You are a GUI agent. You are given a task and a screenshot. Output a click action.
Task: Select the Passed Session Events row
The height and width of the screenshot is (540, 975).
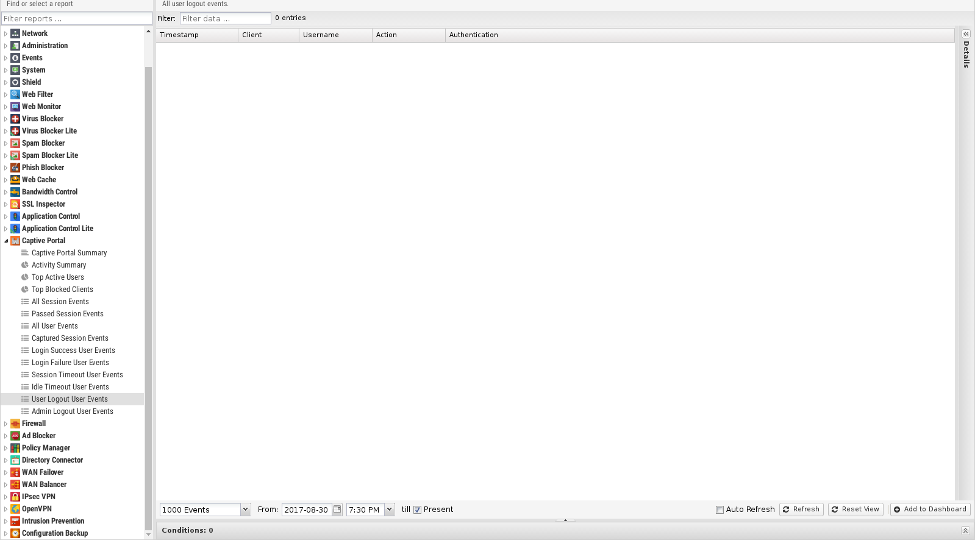coord(72,314)
